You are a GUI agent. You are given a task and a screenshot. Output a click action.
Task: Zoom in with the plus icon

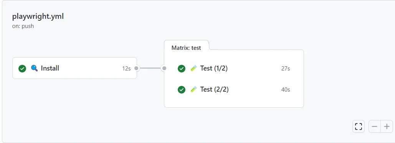coord(387,127)
